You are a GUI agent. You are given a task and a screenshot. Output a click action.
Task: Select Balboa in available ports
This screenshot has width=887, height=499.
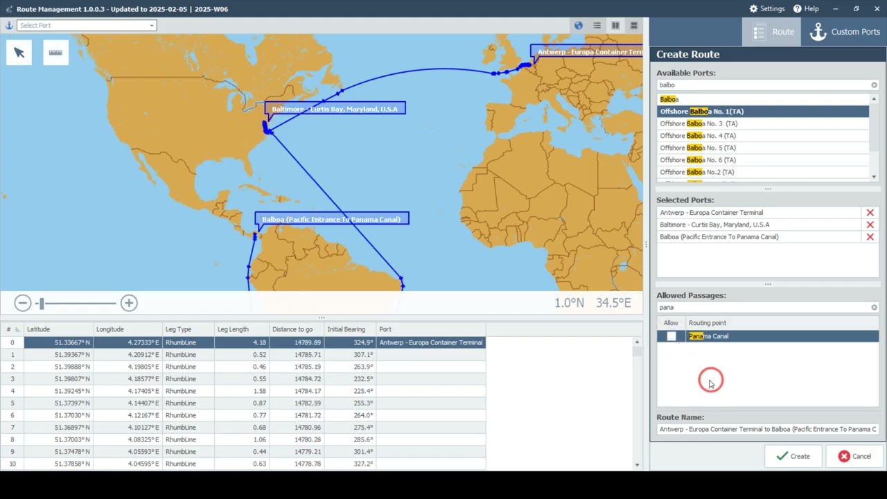[x=763, y=99]
